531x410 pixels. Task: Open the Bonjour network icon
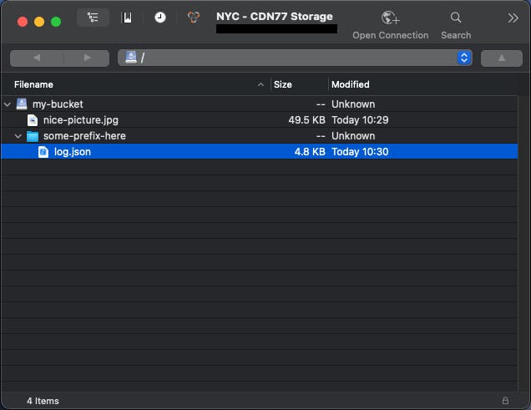coord(194,18)
